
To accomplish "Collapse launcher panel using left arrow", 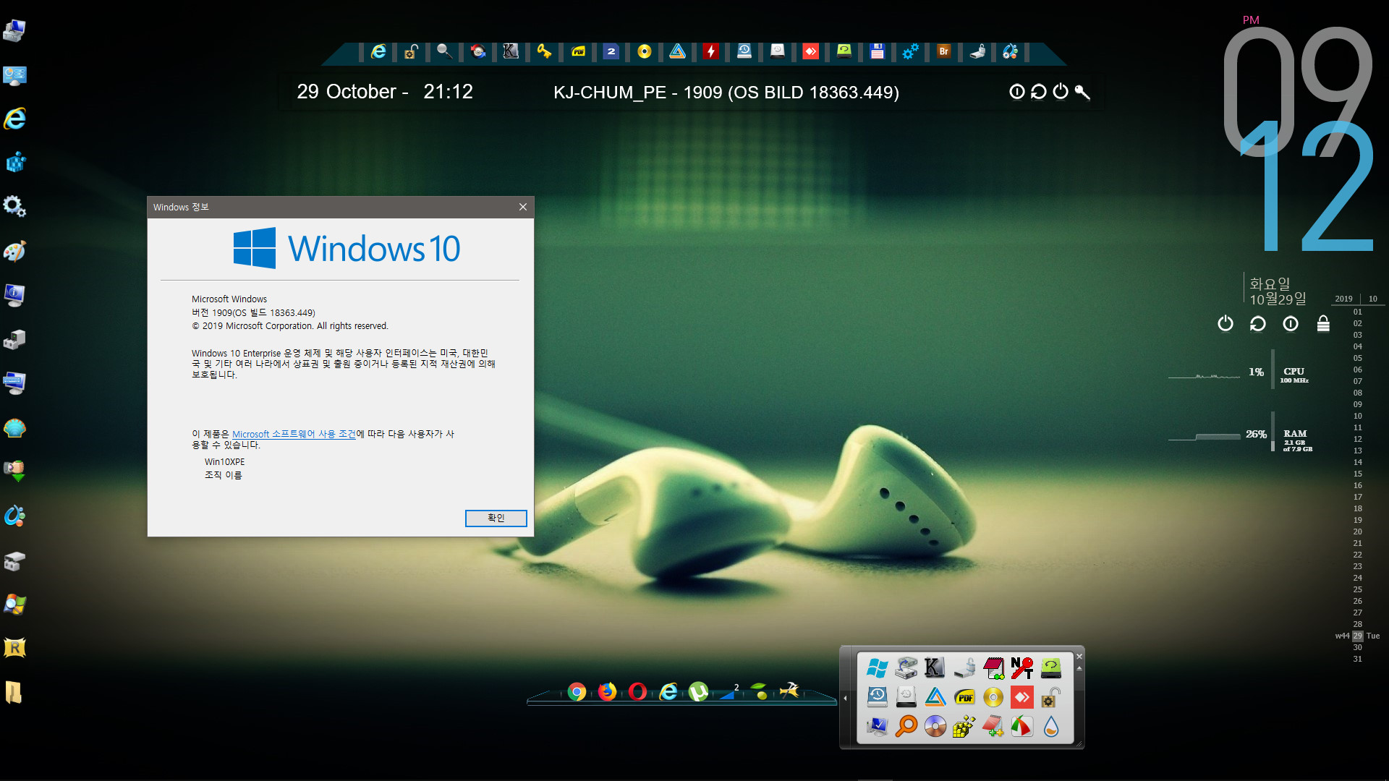I will pyautogui.click(x=845, y=698).
